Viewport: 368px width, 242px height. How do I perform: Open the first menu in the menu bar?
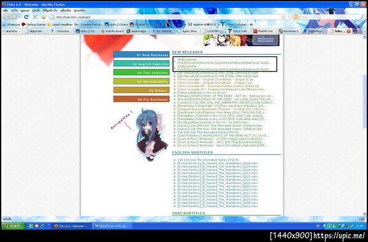pyautogui.click(x=6, y=10)
